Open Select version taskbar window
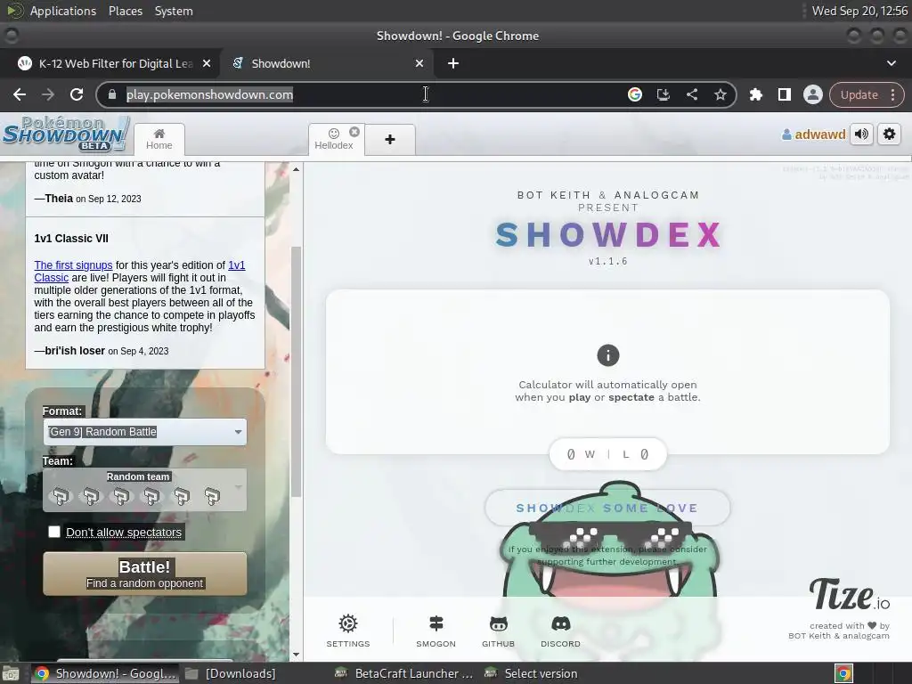This screenshot has width=912, height=684. tap(532, 673)
